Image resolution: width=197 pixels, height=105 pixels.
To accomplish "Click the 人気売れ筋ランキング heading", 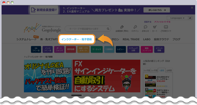I will tap(157, 62).
